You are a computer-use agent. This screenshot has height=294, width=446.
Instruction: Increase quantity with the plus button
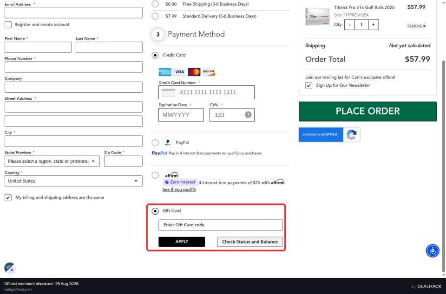click(x=373, y=25)
